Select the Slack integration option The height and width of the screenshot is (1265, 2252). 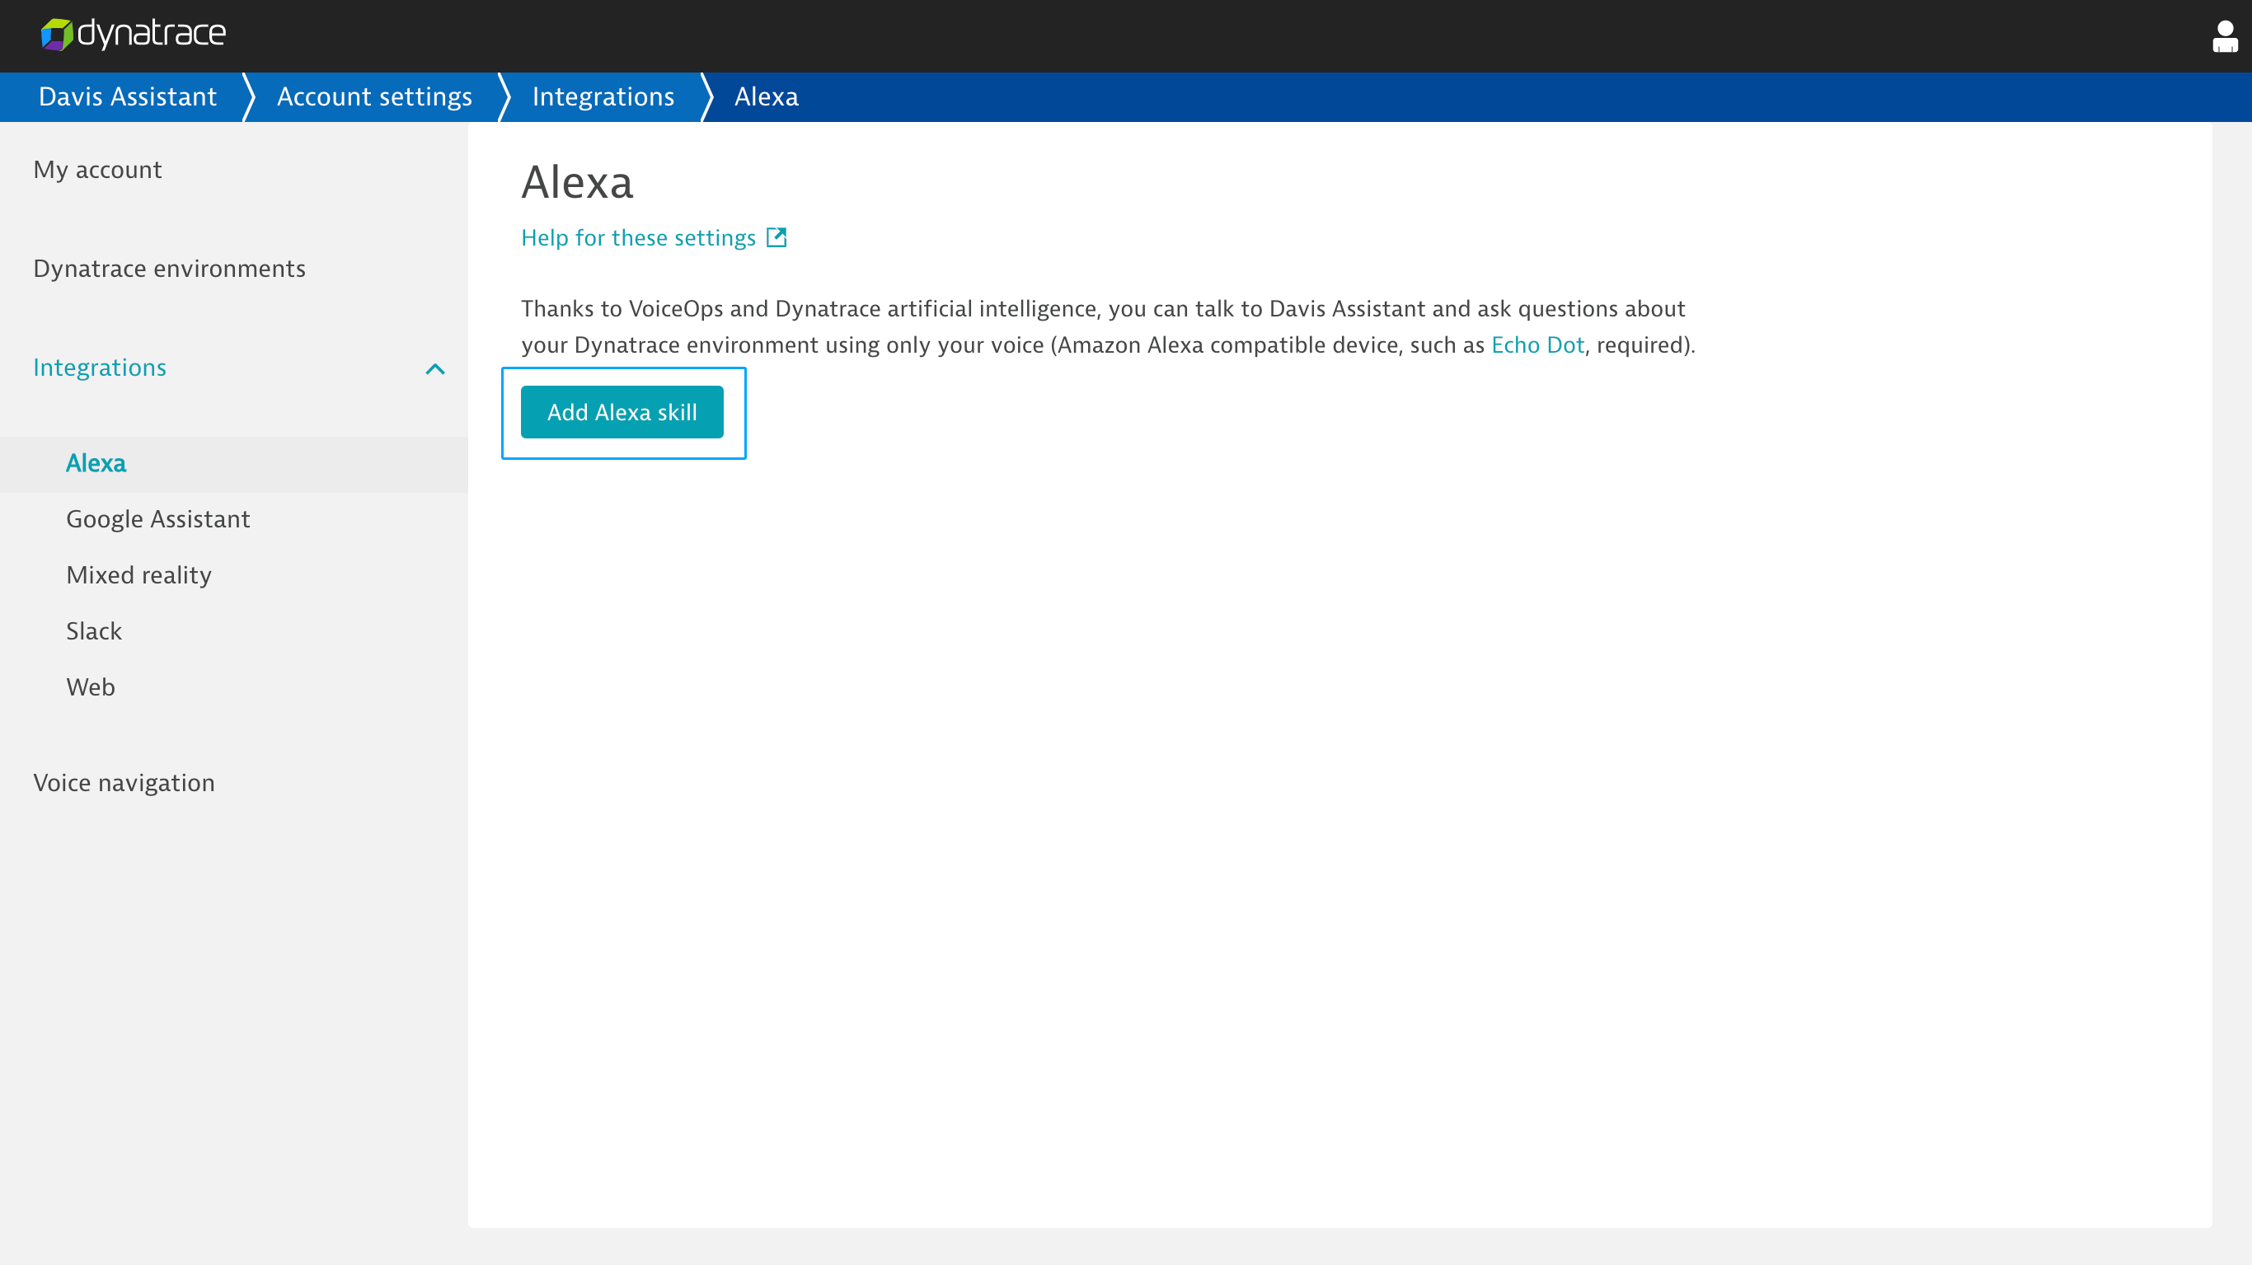coord(94,631)
